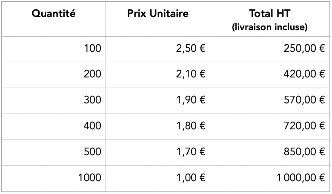Viewport: 332px width, 194px height.
Task: Select the 250,00 € total cell
Action: [x=304, y=48]
